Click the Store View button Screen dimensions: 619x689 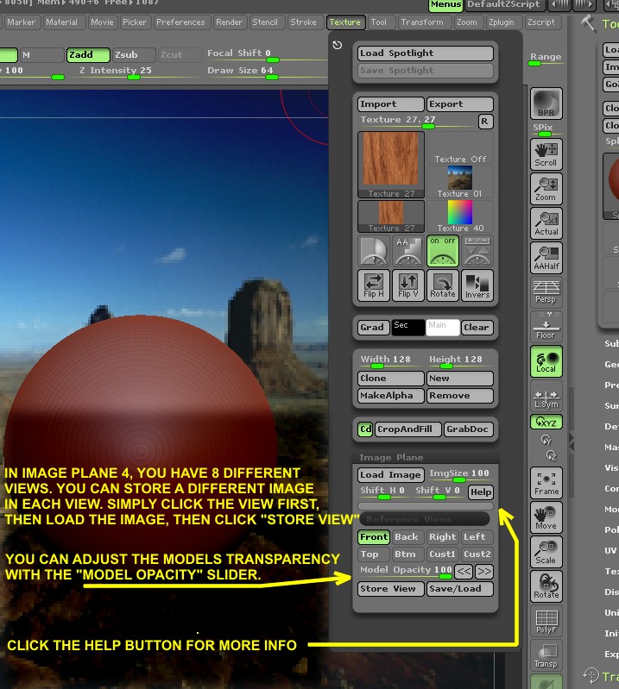coord(391,589)
